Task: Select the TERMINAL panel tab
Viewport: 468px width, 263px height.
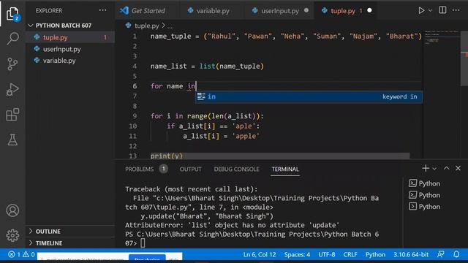Action: (x=285, y=169)
